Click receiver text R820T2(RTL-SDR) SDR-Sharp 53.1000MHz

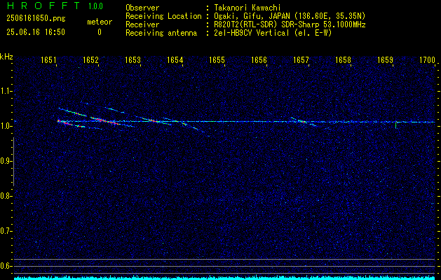pyautogui.click(x=290, y=24)
